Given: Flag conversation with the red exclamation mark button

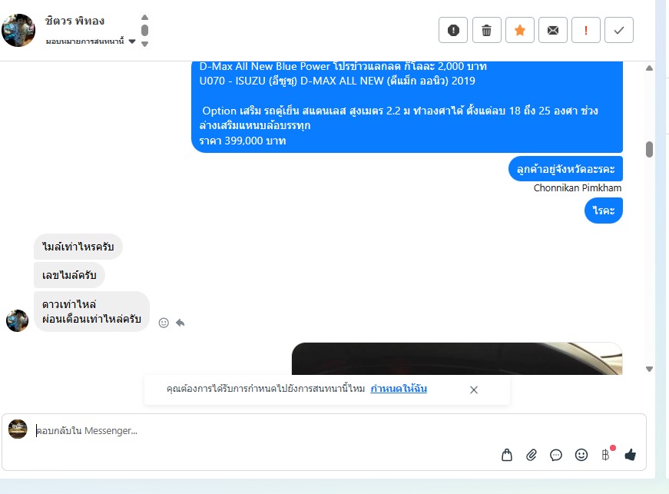Looking at the screenshot, I should tap(586, 30).
